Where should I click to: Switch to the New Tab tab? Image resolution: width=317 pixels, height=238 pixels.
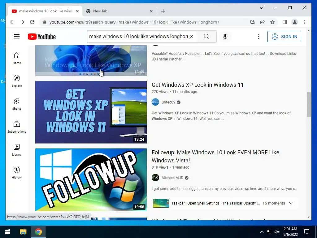coord(119,11)
